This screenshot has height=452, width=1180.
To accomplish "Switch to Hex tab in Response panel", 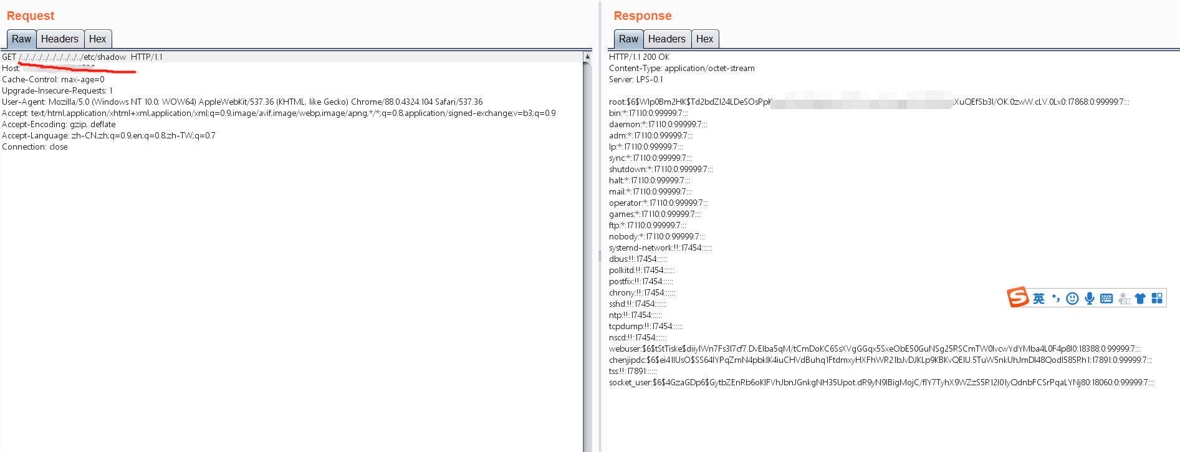I will [x=705, y=39].
